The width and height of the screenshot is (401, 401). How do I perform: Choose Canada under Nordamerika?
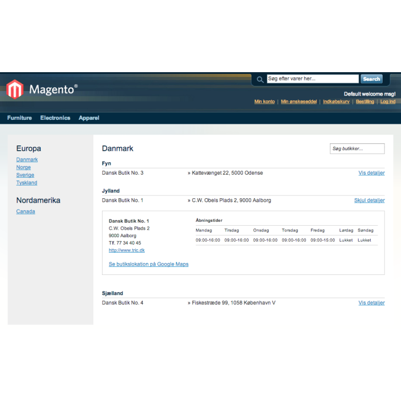coord(25,211)
